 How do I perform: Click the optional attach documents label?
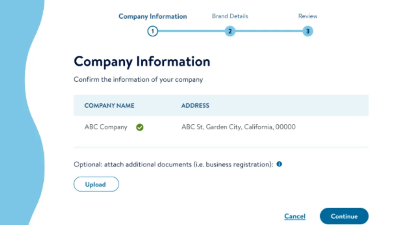[174, 164]
